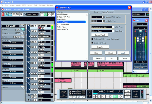Go to the project end in the transport
The height and width of the screenshot is (104, 152).
[107, 96]
